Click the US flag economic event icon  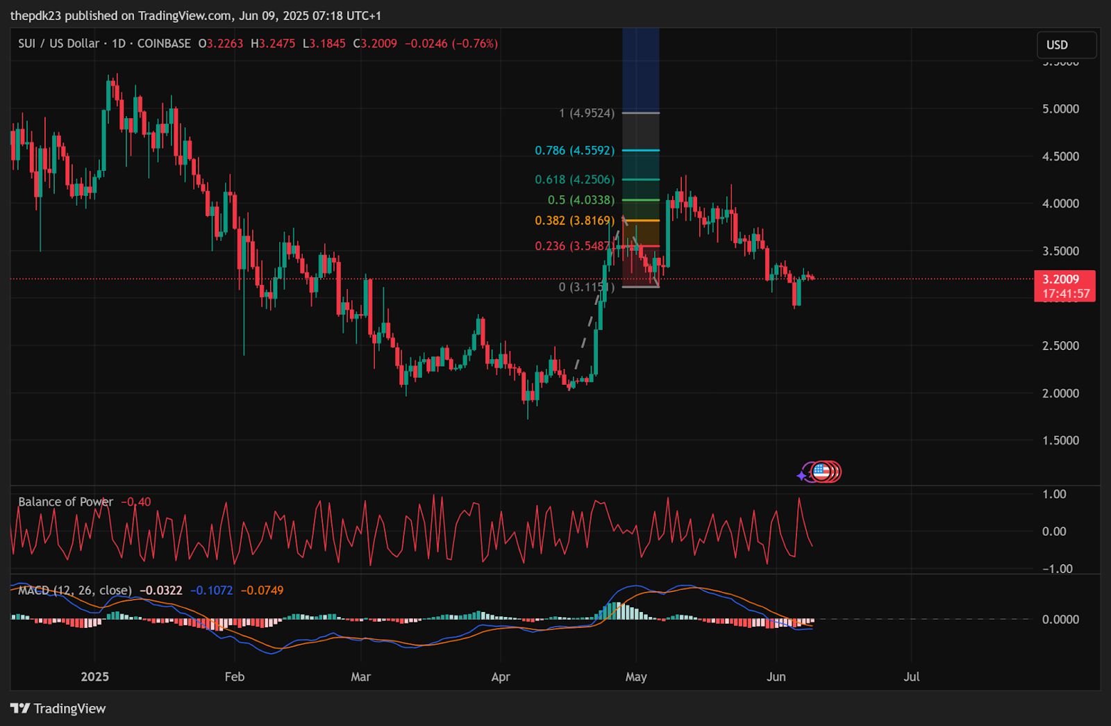tap(821, 472)
